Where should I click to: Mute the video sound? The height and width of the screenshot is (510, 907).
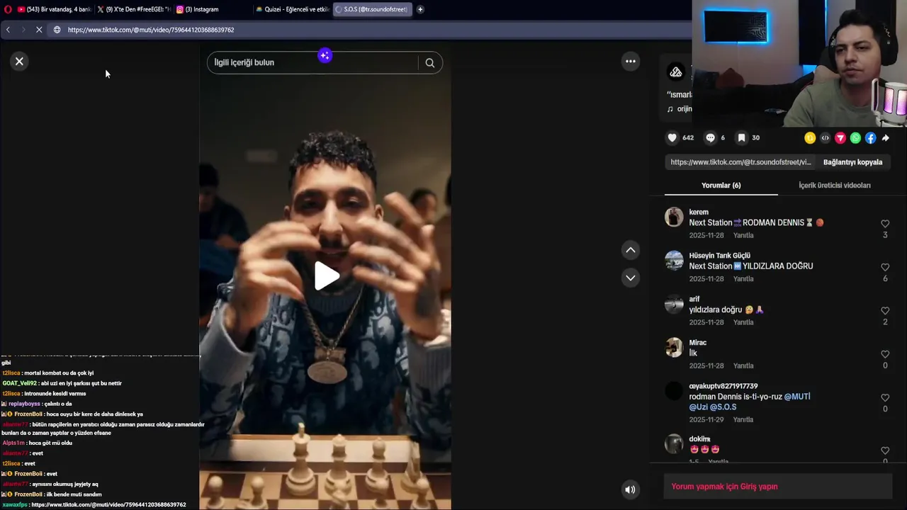click(x=630, y=489)
